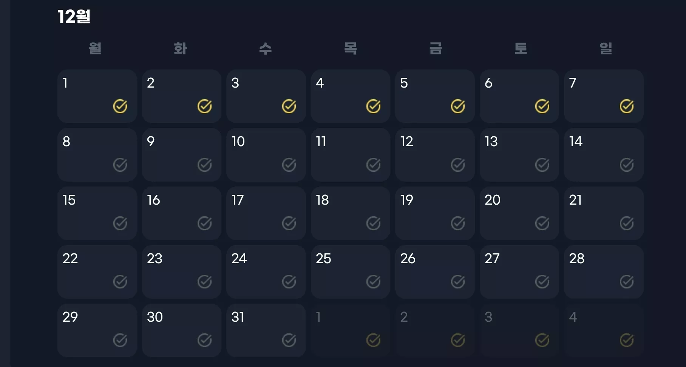Click the yellow check icon on December 7
Image resolution: width=686 pixels, height=367 pixels.
[626, 106]
